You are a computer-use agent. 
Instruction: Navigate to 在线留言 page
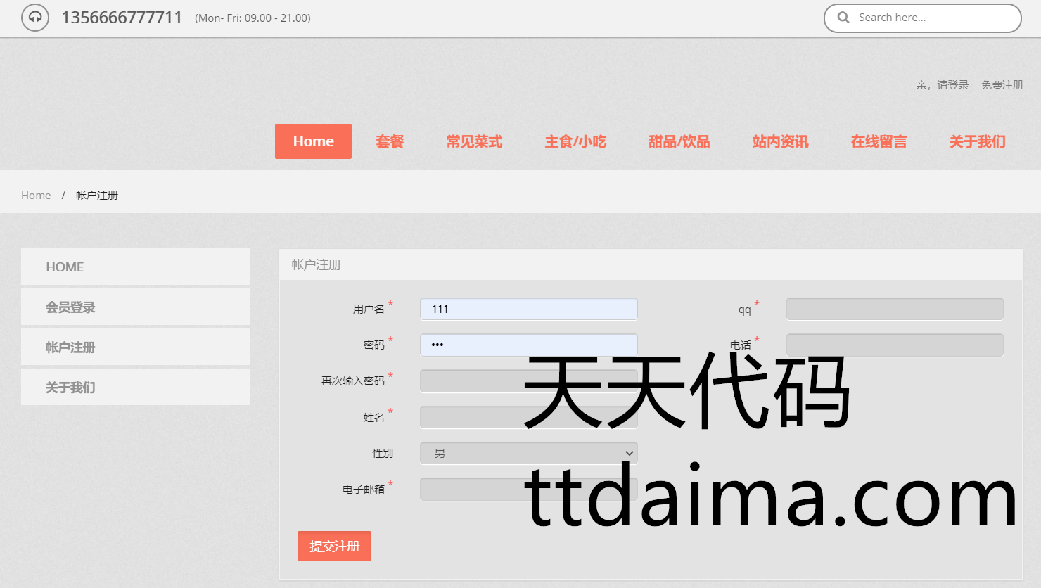coord(879,141)
